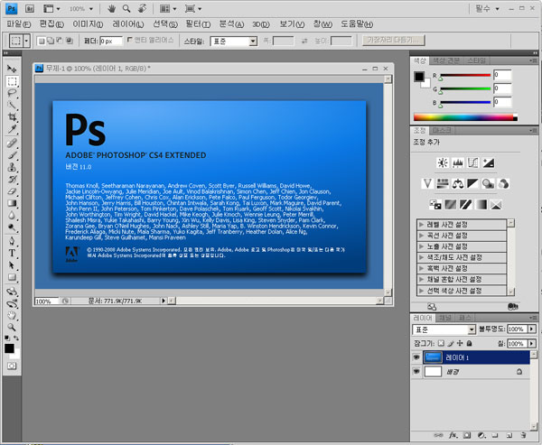
Task: Open the 레이어(L) menu
Action: (128, 24)
